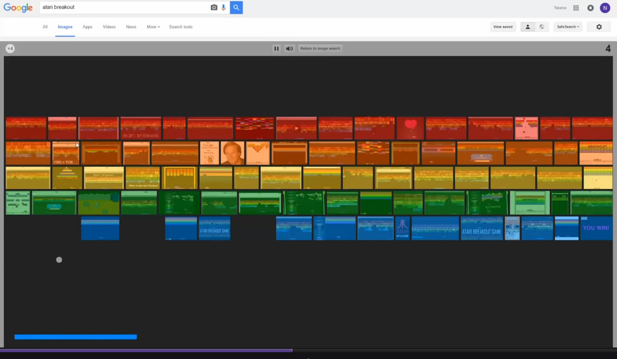Screen dimensions: 617x359
Task: Switch to the News tab
Action: [x=131, y=27]
